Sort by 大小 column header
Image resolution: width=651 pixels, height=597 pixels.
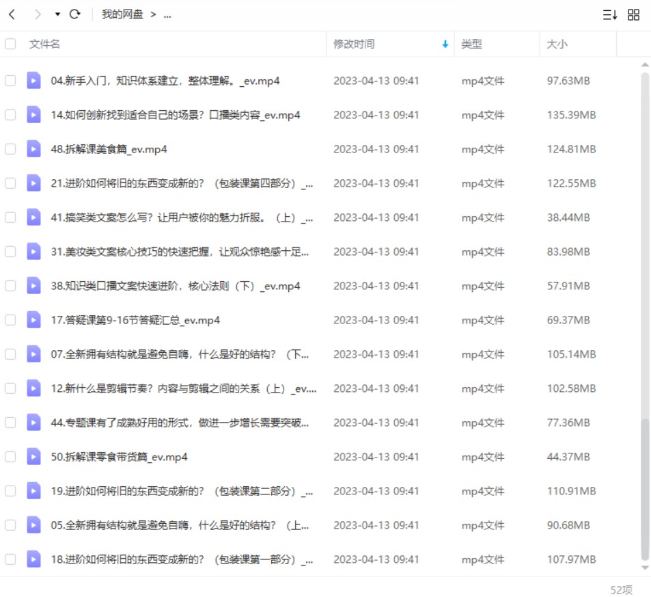(x=557, y=44)
